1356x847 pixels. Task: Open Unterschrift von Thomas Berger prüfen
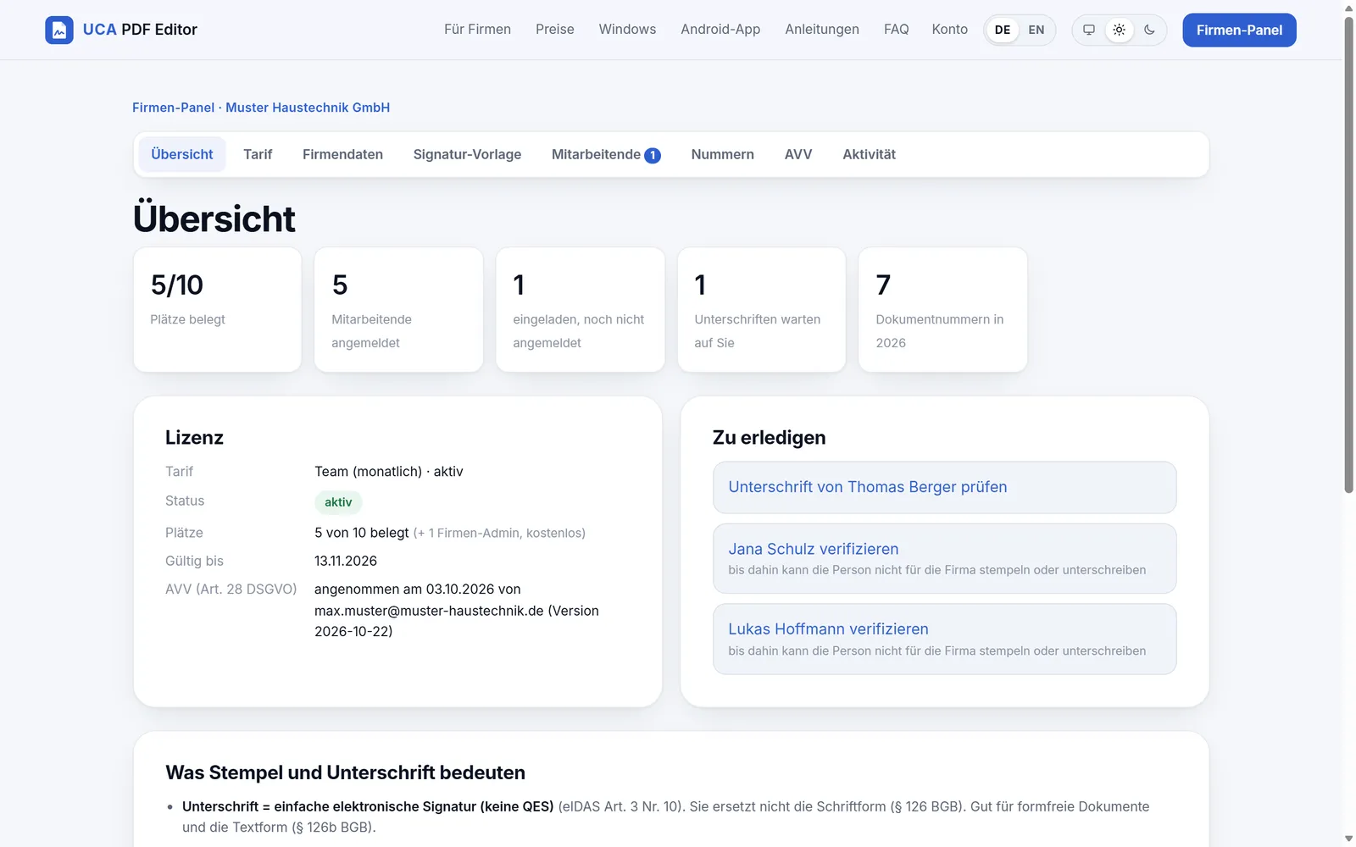[944, 487]
